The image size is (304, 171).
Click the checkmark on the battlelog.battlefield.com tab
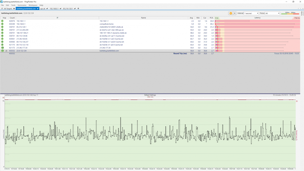pyautogui.click(x=38, y=9)
